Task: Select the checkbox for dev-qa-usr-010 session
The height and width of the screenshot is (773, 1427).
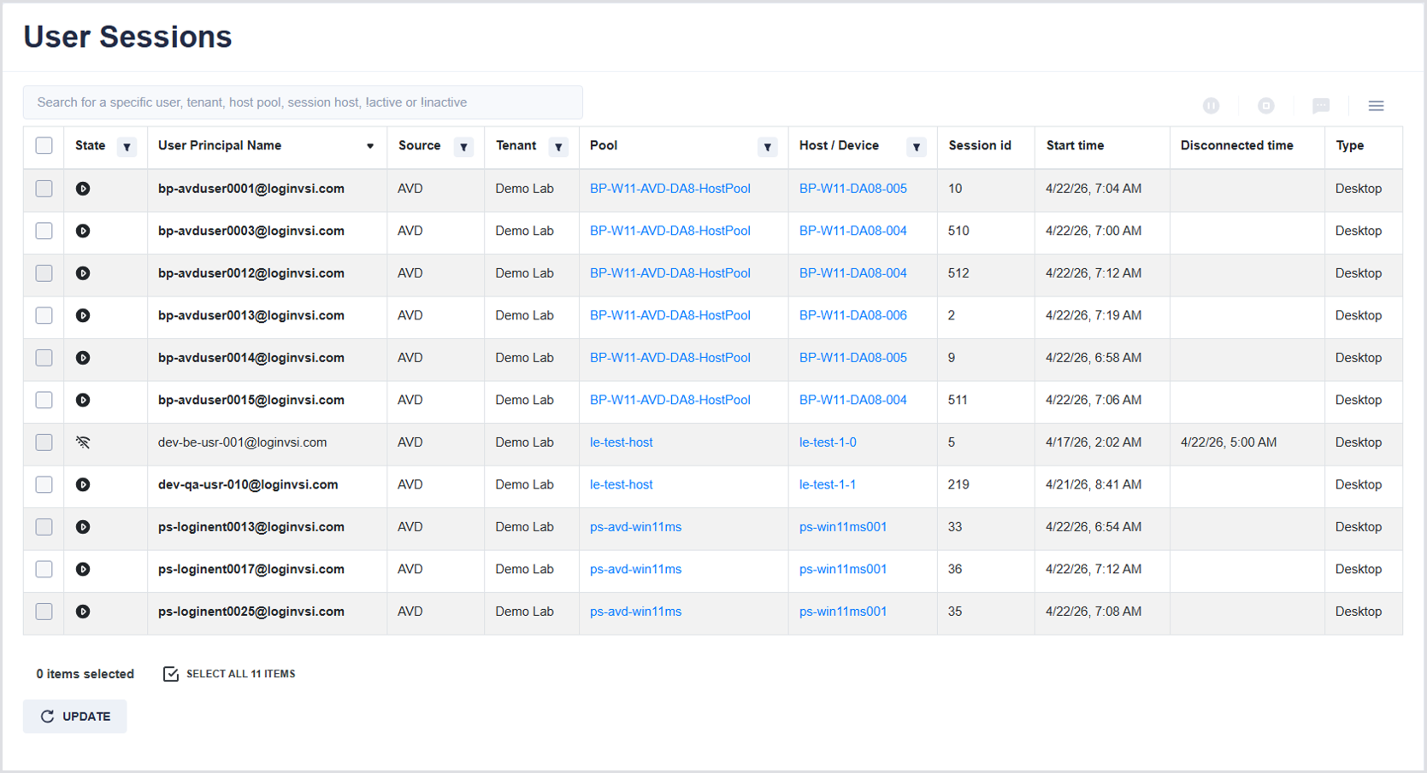Action: 44,484
